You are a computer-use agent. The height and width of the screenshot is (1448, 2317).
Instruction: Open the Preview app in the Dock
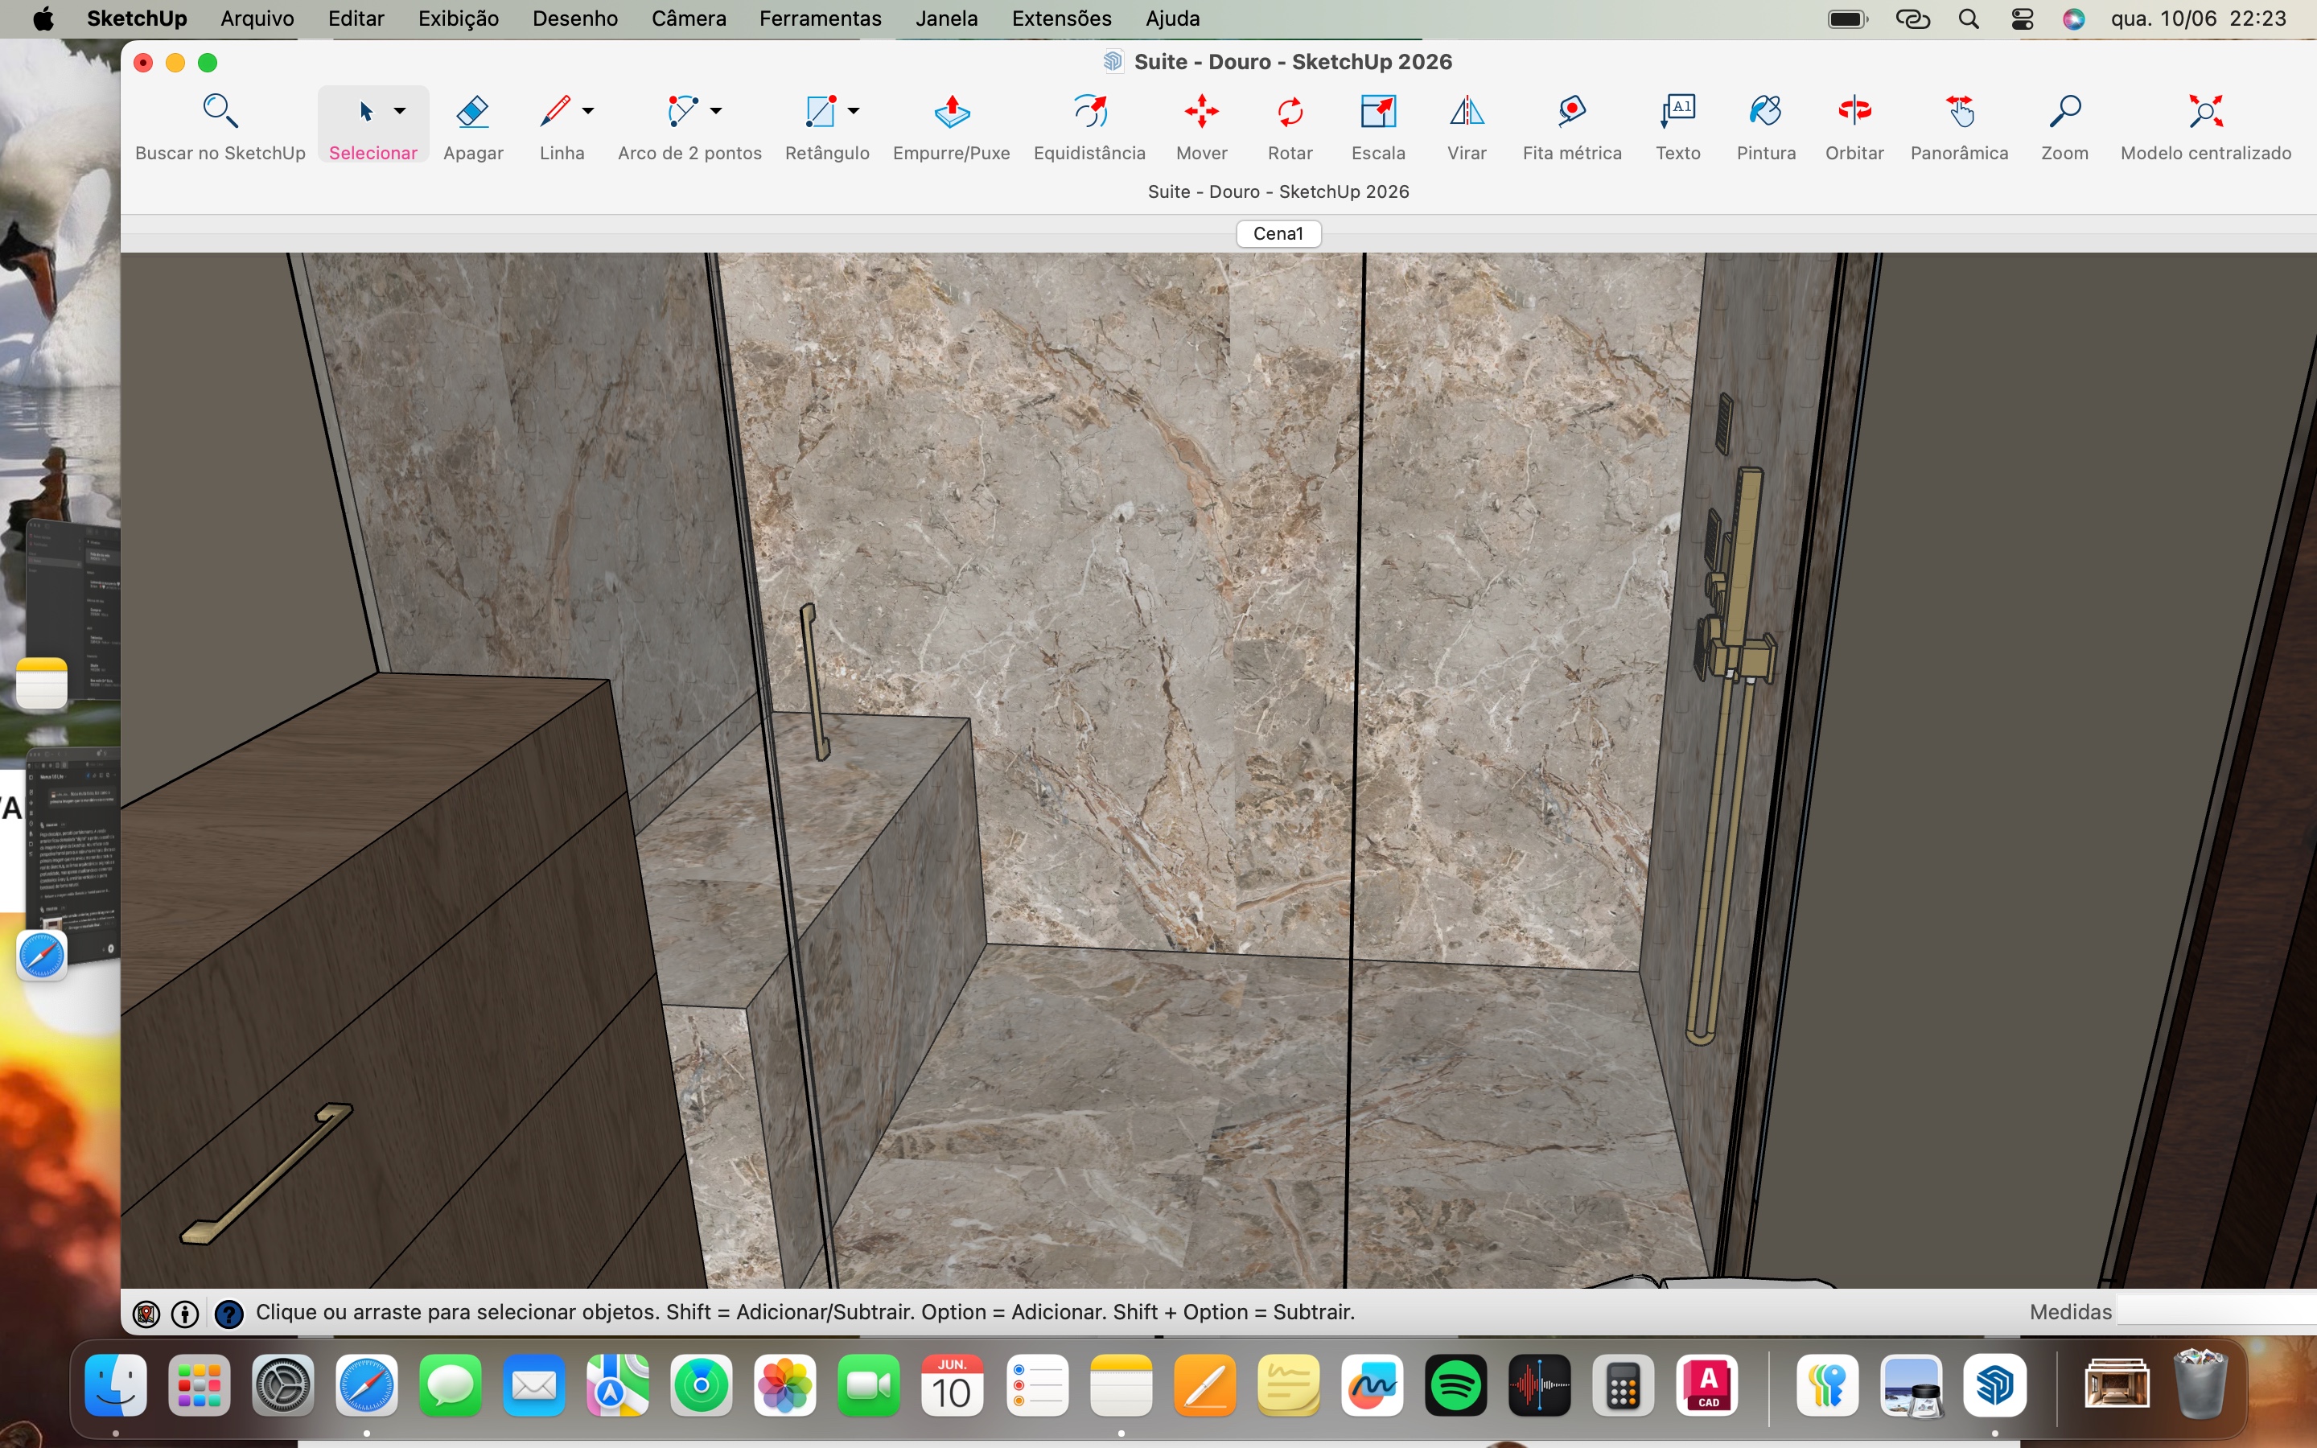1911,1386
